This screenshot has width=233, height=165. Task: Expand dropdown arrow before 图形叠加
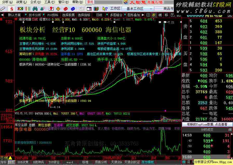pos(125,15)
